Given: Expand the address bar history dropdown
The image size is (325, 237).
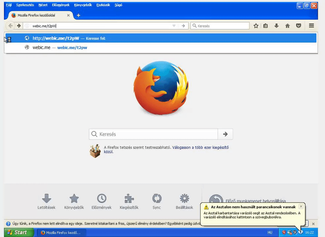Looking at the screenshot, I should 174,26.
